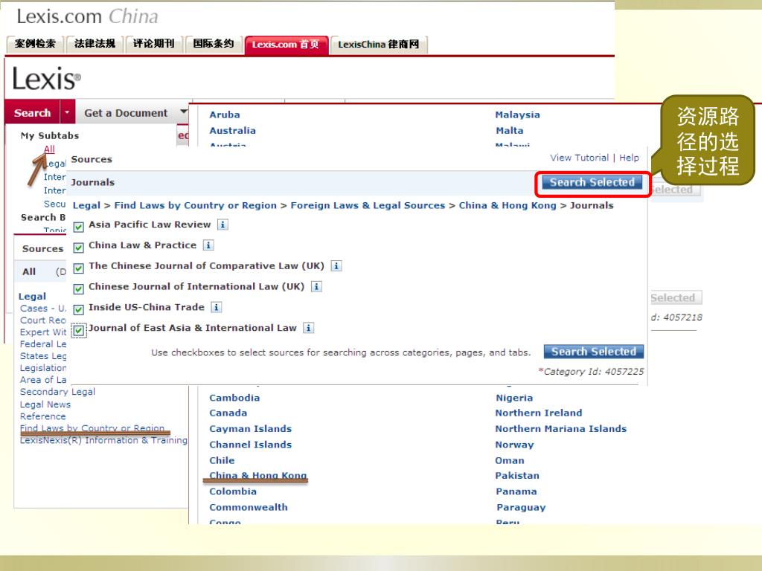The height and width of the screenshot is (571, 762).
Task: Open the Oman country link
Action: pos(509,460)
